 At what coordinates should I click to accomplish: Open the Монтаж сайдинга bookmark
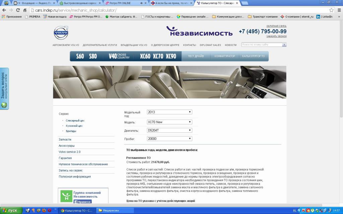pyautogui.click(x=121, y=17)
